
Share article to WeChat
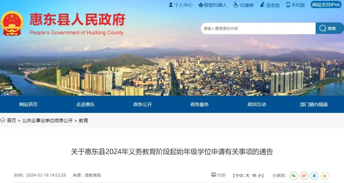pos(294,176)
